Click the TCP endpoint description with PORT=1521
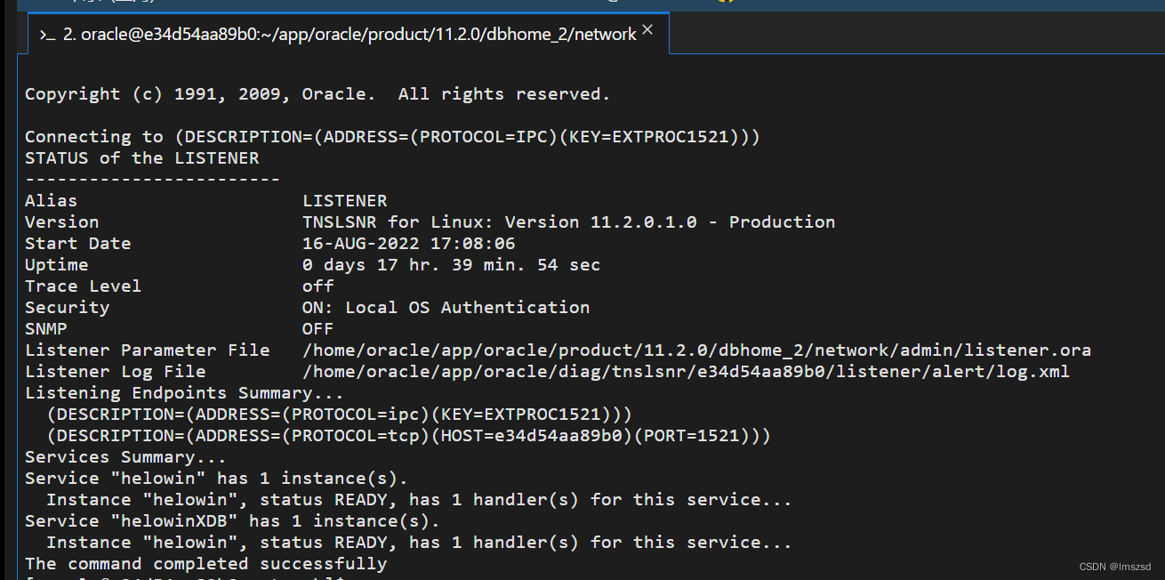 tap(408, 435)
